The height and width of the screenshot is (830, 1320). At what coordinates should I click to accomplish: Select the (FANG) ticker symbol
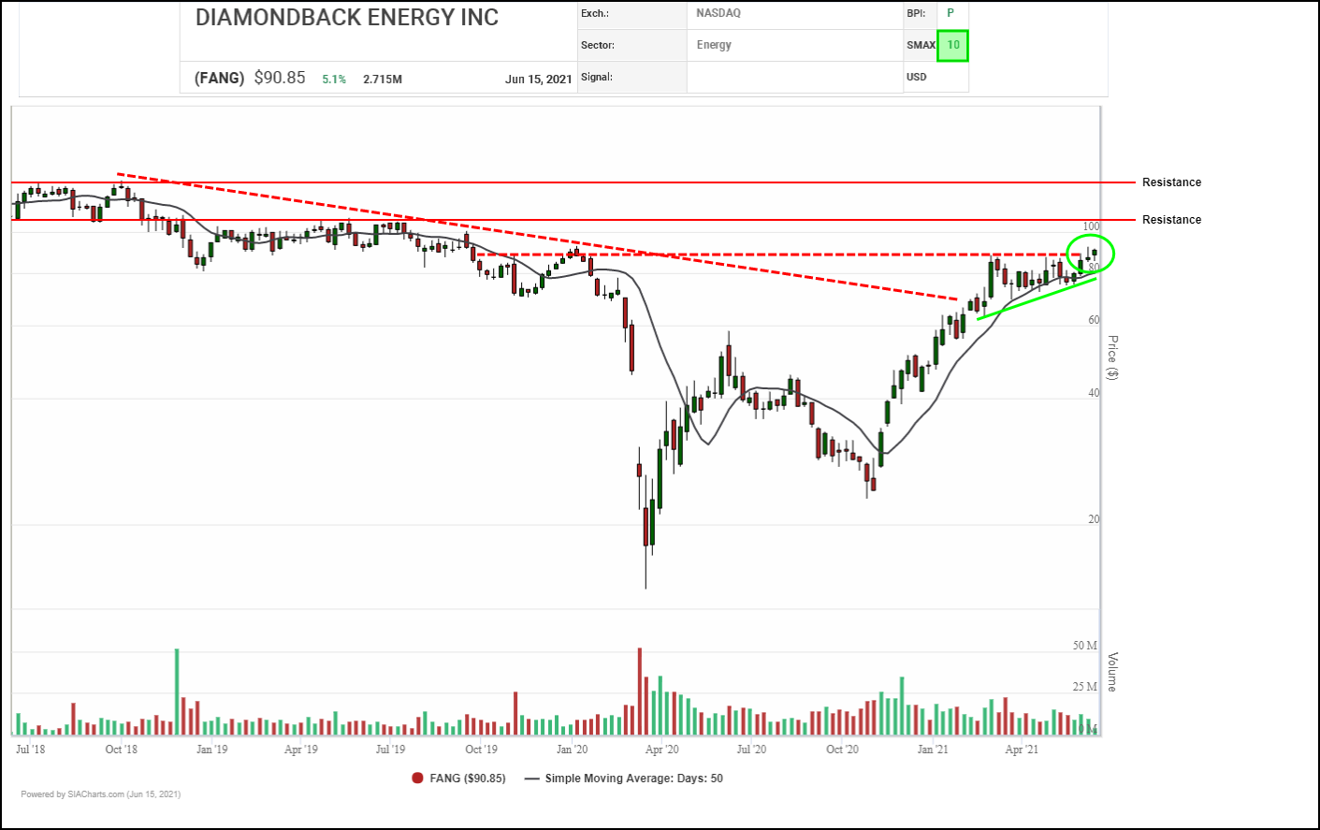point(219,79)
